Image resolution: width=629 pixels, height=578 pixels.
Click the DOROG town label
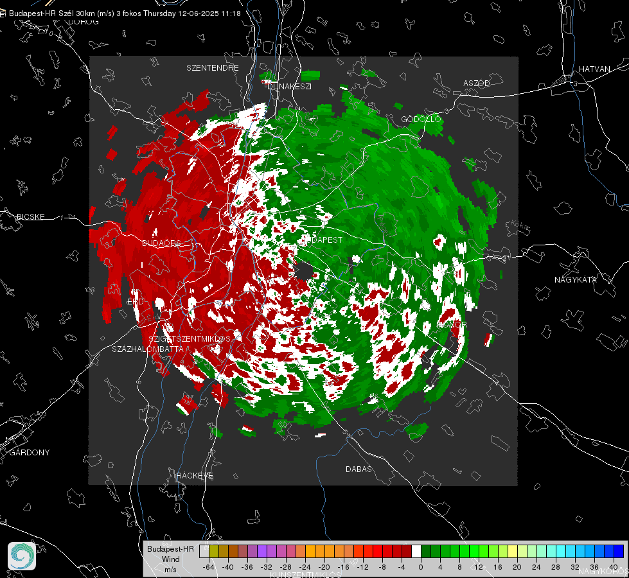[x=84, y=22]
